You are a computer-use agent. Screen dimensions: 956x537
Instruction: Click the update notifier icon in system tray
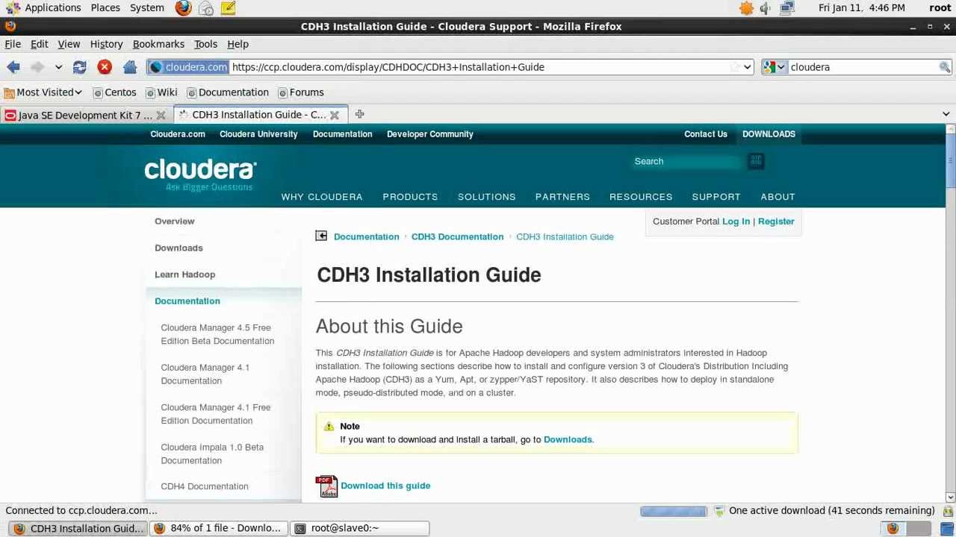746,8
